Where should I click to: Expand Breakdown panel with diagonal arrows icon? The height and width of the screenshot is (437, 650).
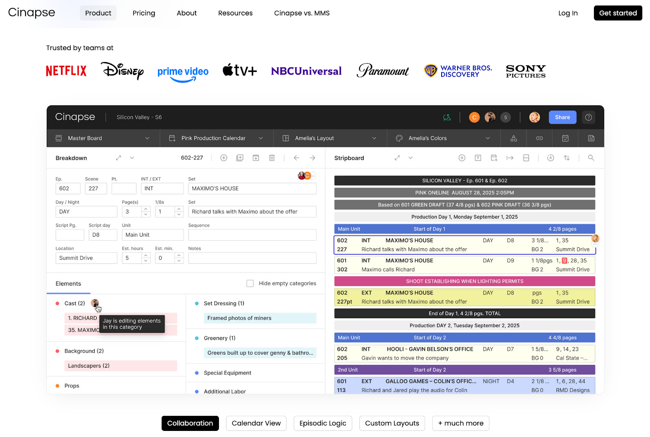(x=119, y=158)
